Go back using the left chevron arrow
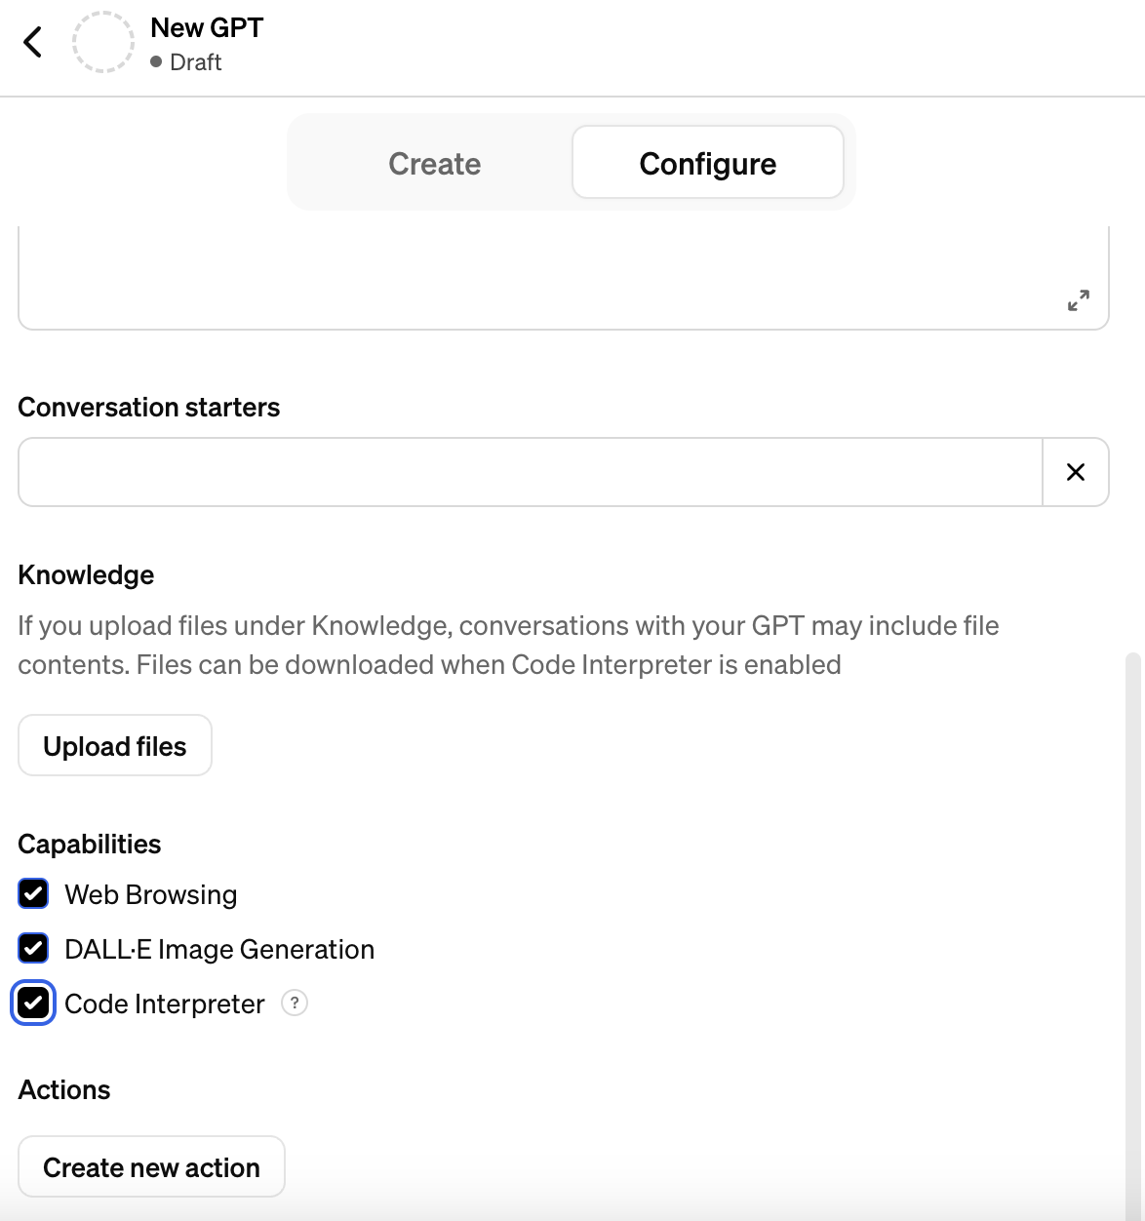Image resolution: width=1145 pixels, height=1221 pixels. [33, 42]
